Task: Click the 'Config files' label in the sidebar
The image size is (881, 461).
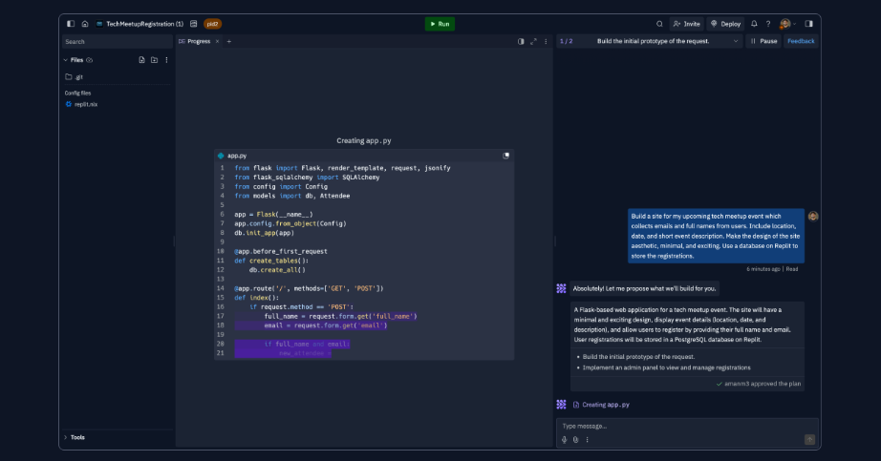Action: point(77,94)
